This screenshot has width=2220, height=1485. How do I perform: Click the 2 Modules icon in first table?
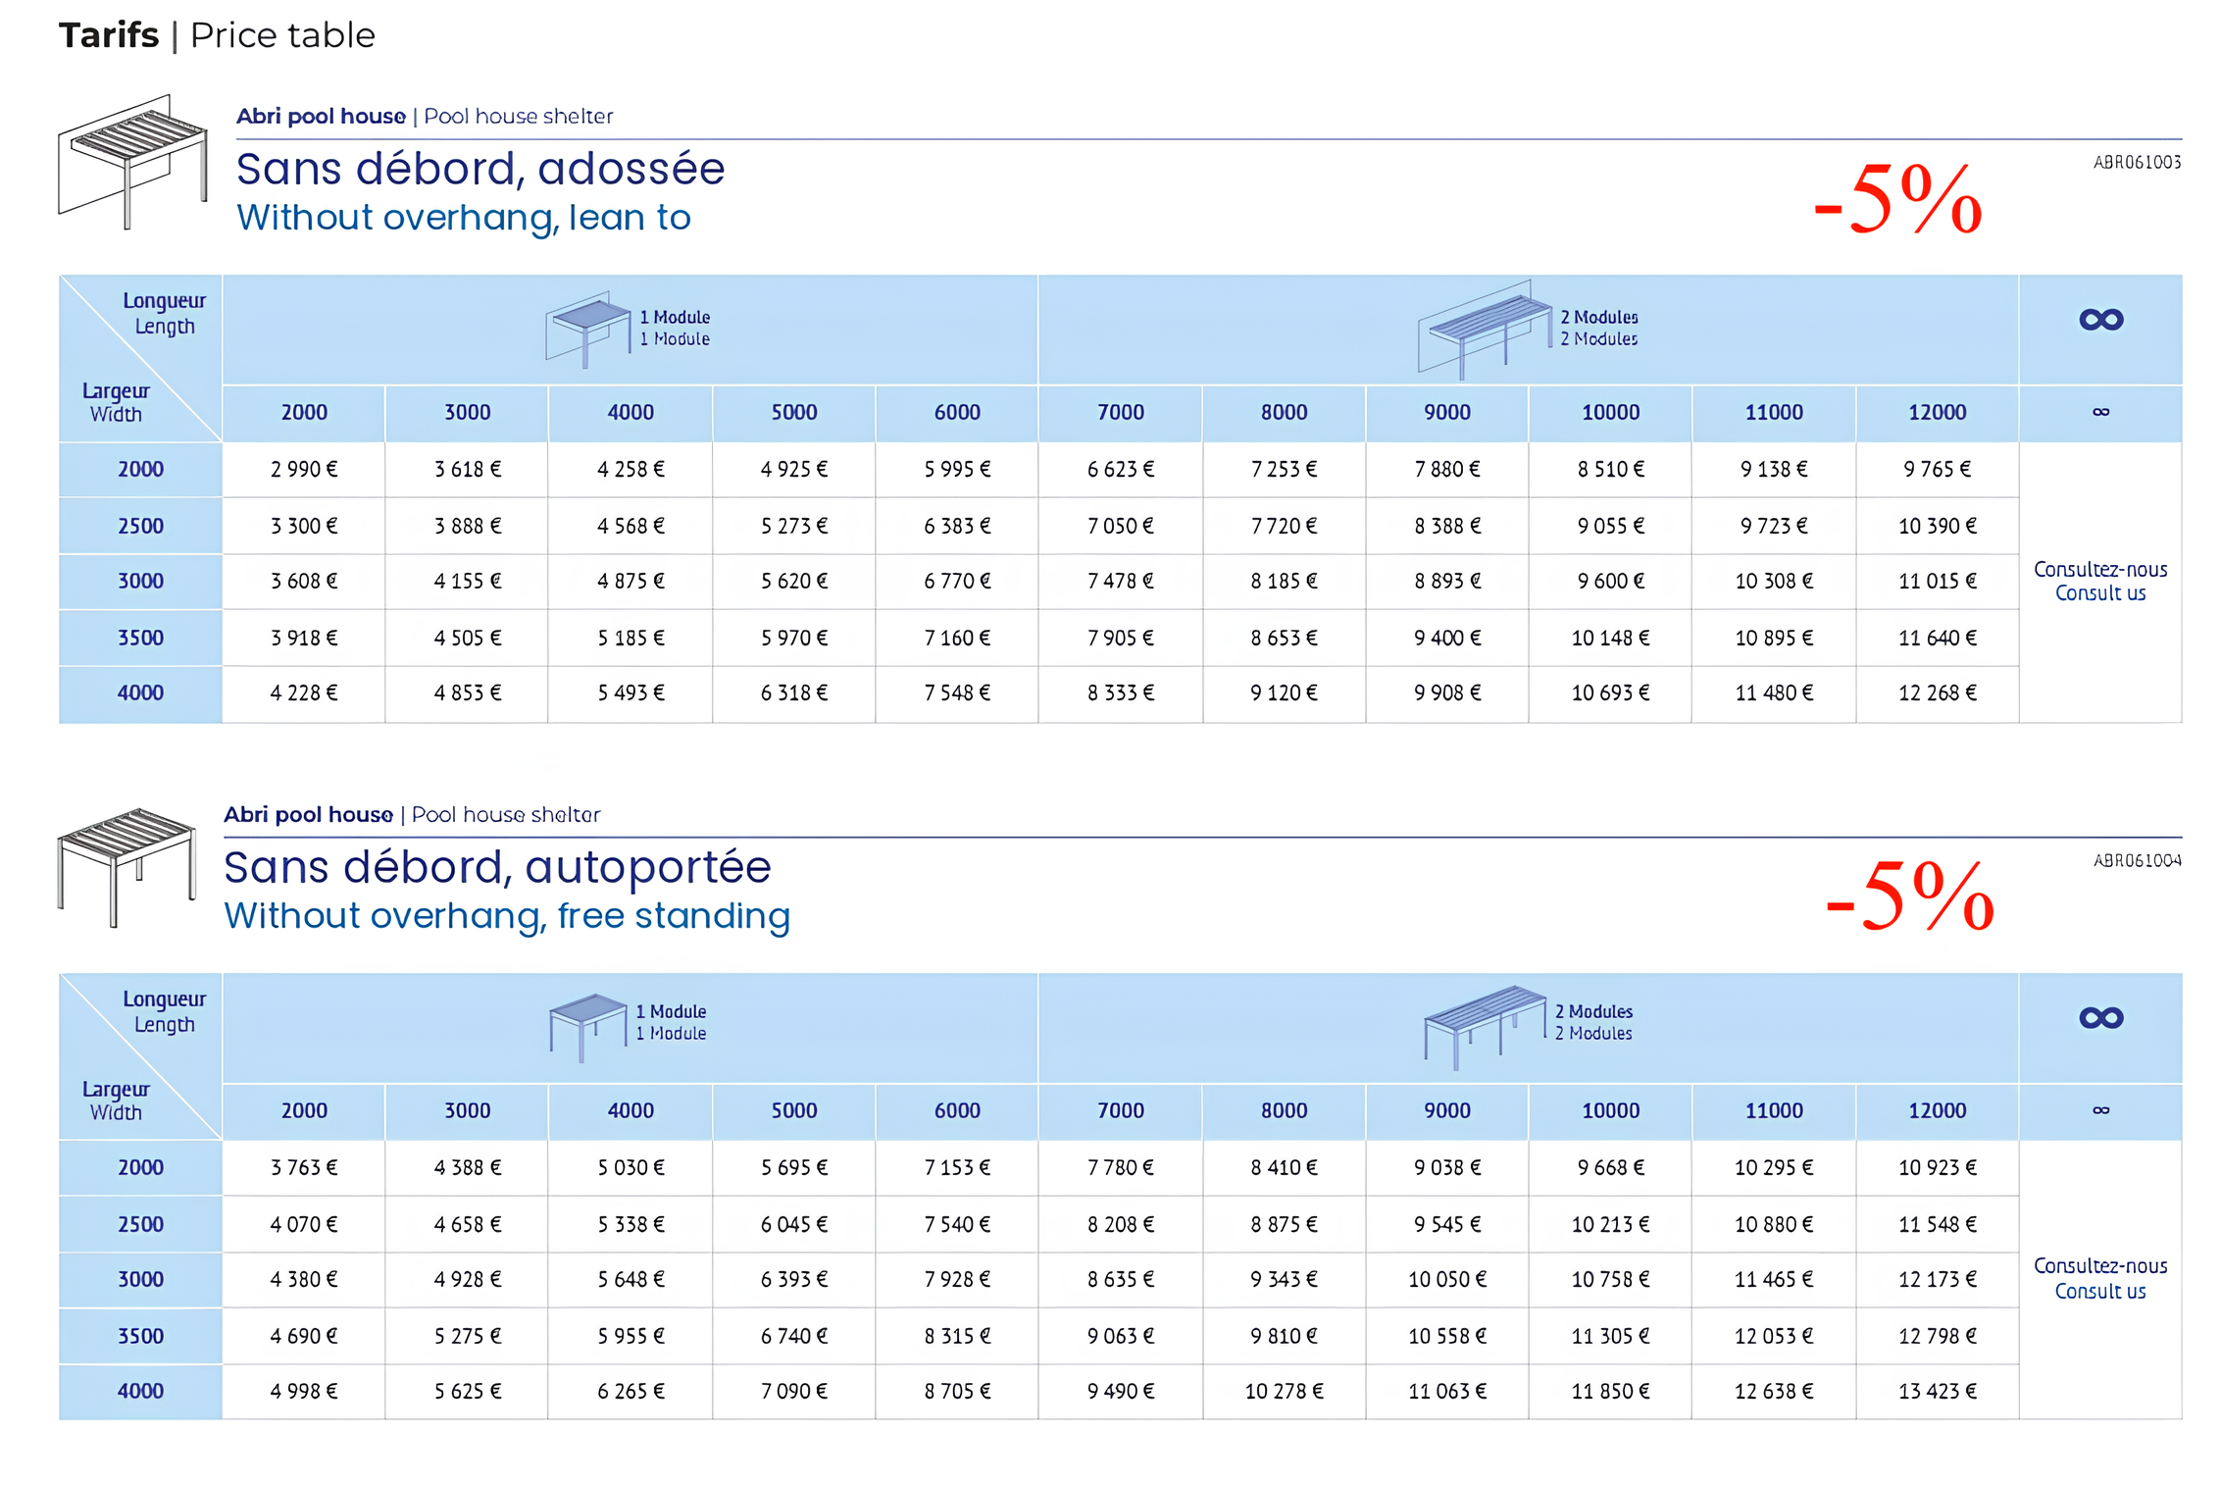coord(1484,331)
